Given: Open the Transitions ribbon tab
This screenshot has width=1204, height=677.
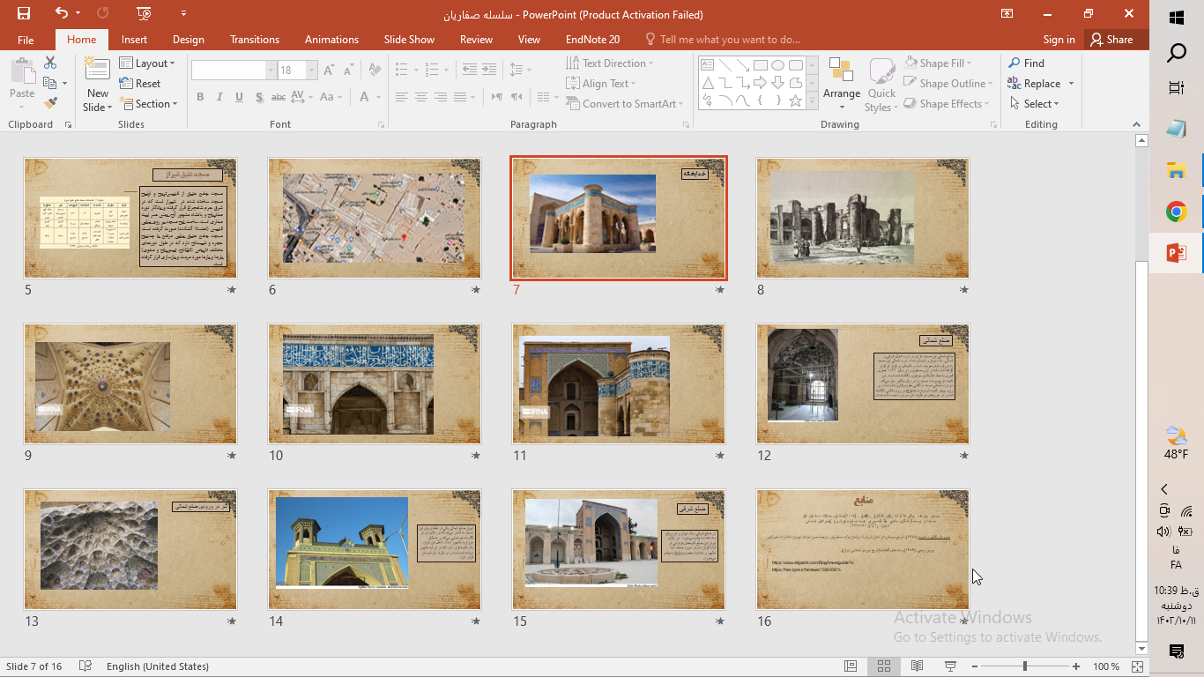Looking at the screenshot, I should click(254, 40).
